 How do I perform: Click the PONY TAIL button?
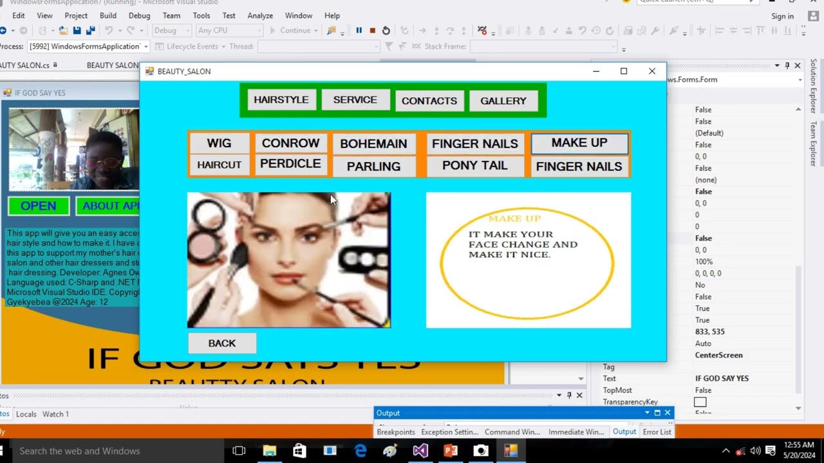pos(474,165)
